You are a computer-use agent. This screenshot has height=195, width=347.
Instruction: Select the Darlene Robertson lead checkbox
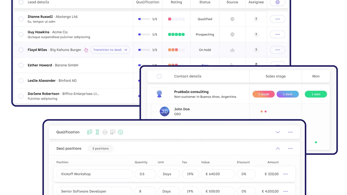point(21,96)
